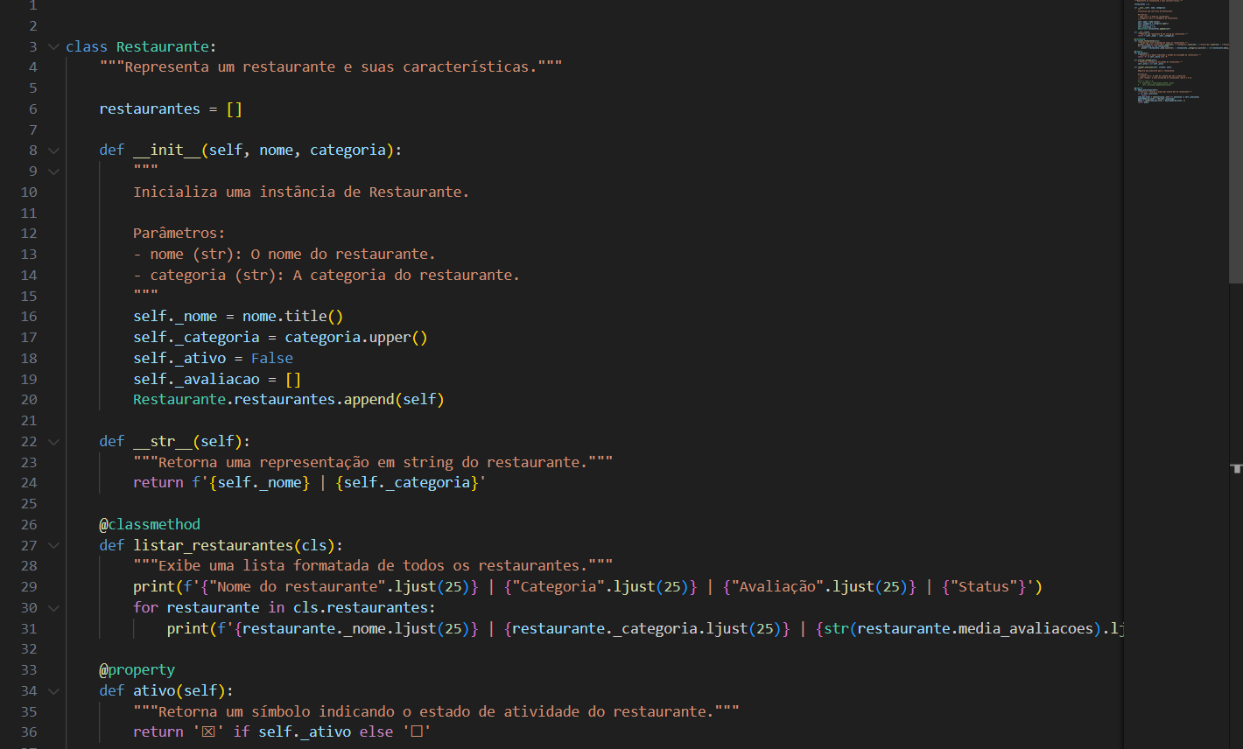
Task: Click 'nome.title()' on line 16
Action: click(293, 317)
